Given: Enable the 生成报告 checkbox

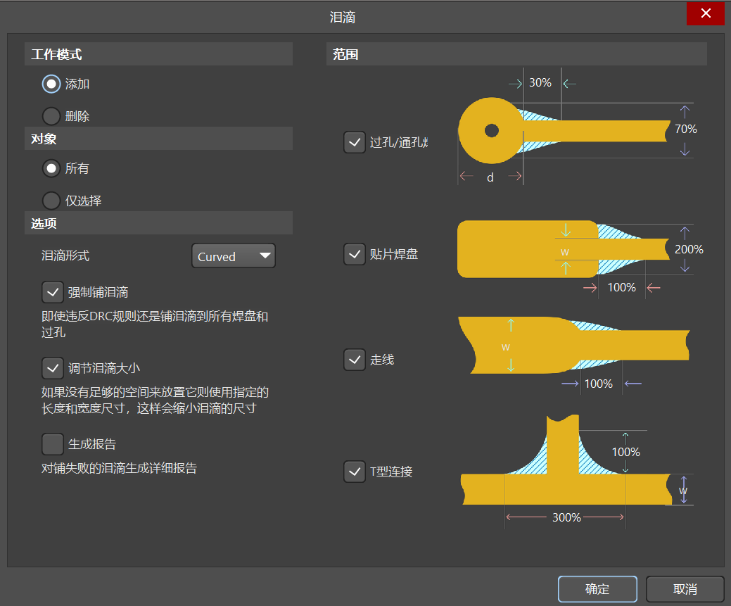Looking at the screenshot, I should click(53, 444).
